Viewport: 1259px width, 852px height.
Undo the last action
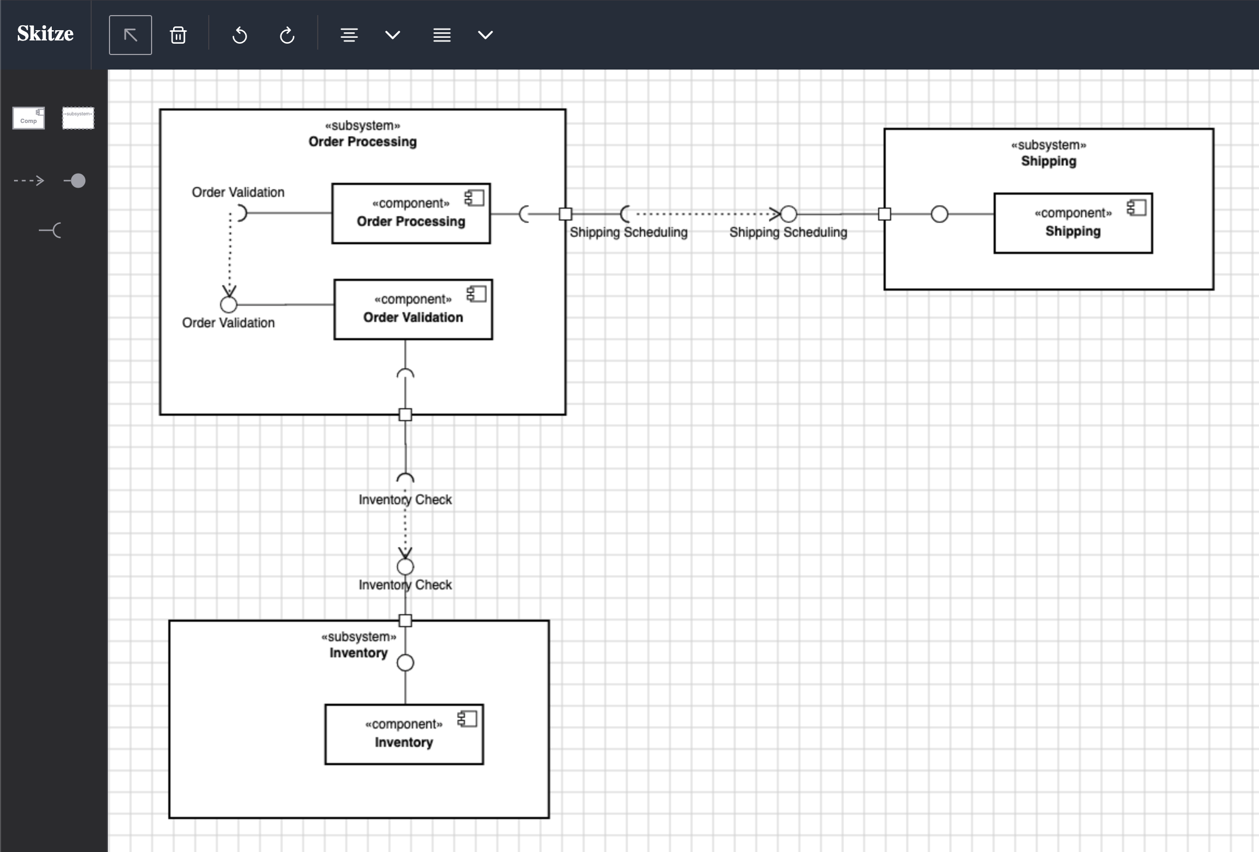[240, 36]
